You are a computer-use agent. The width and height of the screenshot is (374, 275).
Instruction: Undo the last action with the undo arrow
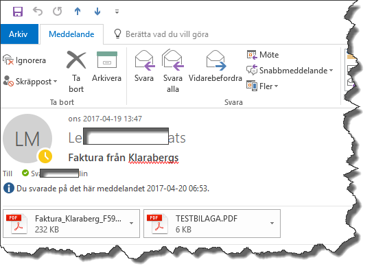point(38,11)
